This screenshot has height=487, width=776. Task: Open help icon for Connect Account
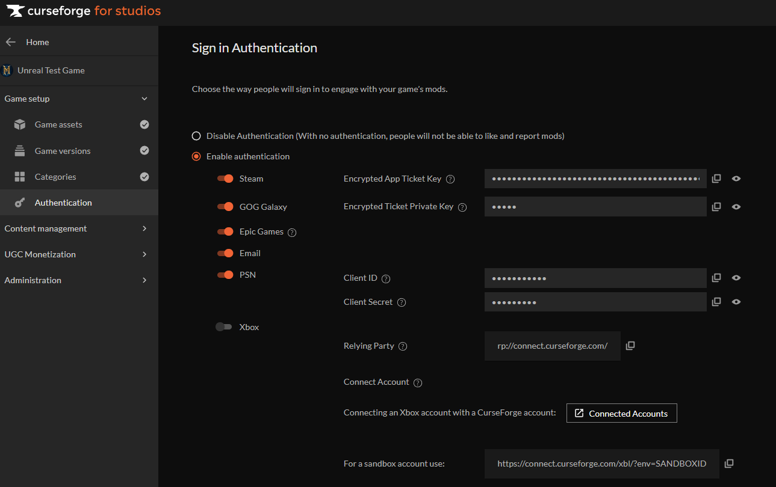click(x=418, y=383)
